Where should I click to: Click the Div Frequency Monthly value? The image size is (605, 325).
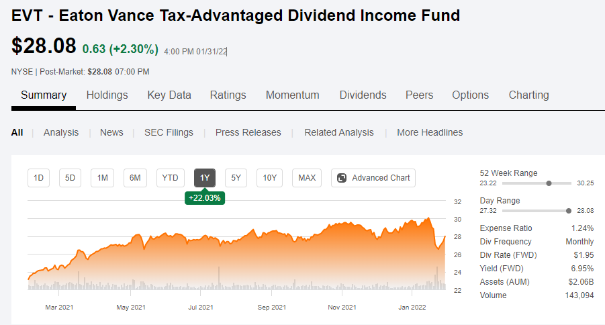pos(579,242)
